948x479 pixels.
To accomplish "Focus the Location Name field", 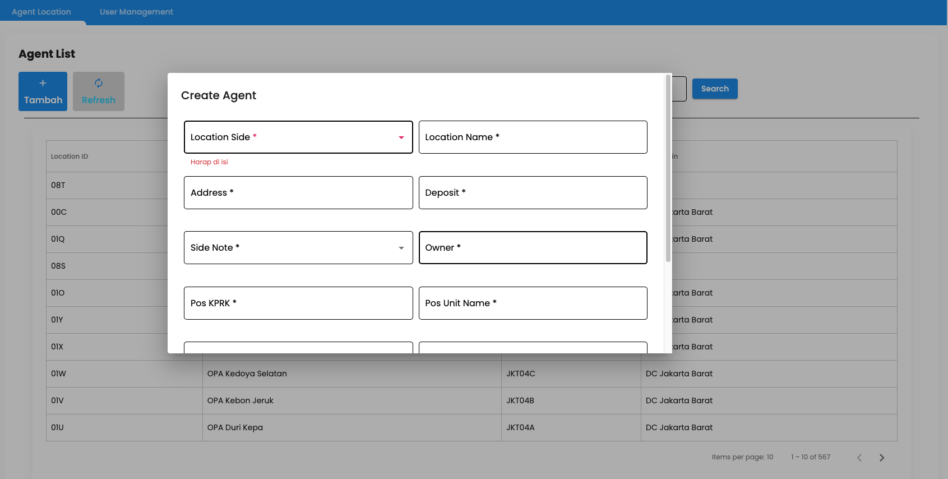I will (x=533, y=137).
